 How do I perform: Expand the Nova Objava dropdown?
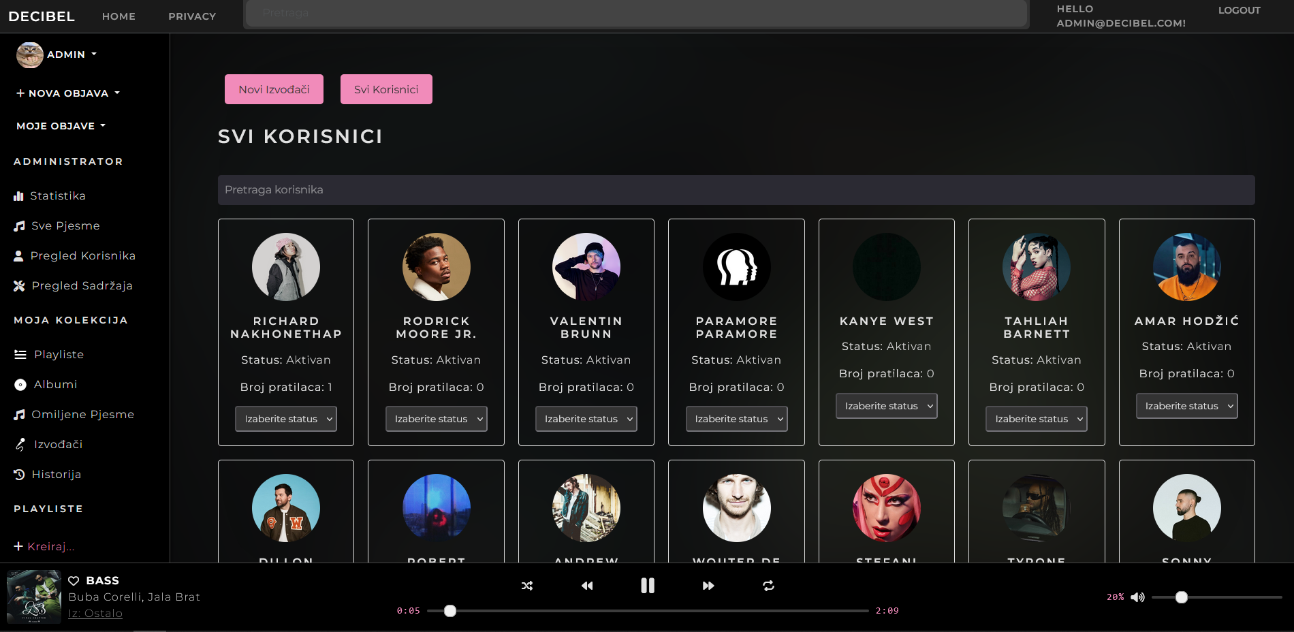[68, 93]
